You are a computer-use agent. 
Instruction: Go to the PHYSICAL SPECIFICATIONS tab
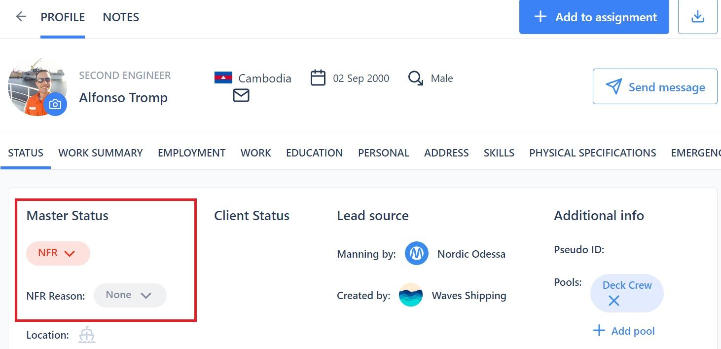coord(592,153)
